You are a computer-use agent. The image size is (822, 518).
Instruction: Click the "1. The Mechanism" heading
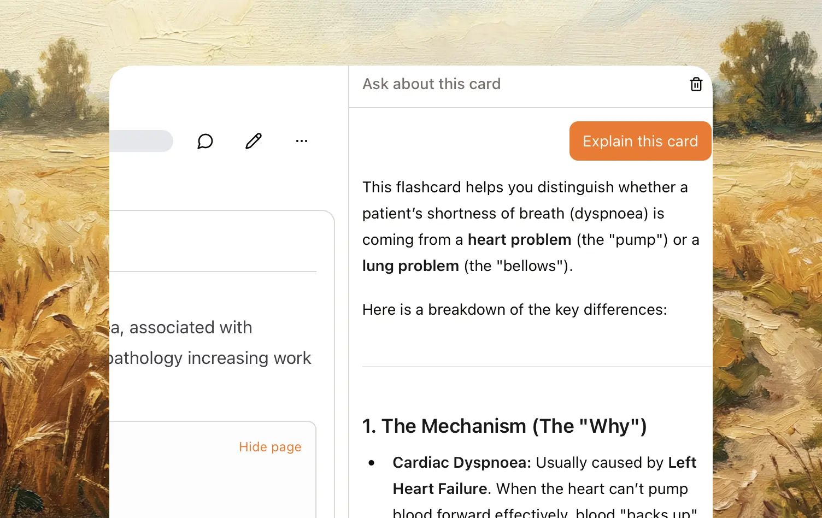[504, 426]
